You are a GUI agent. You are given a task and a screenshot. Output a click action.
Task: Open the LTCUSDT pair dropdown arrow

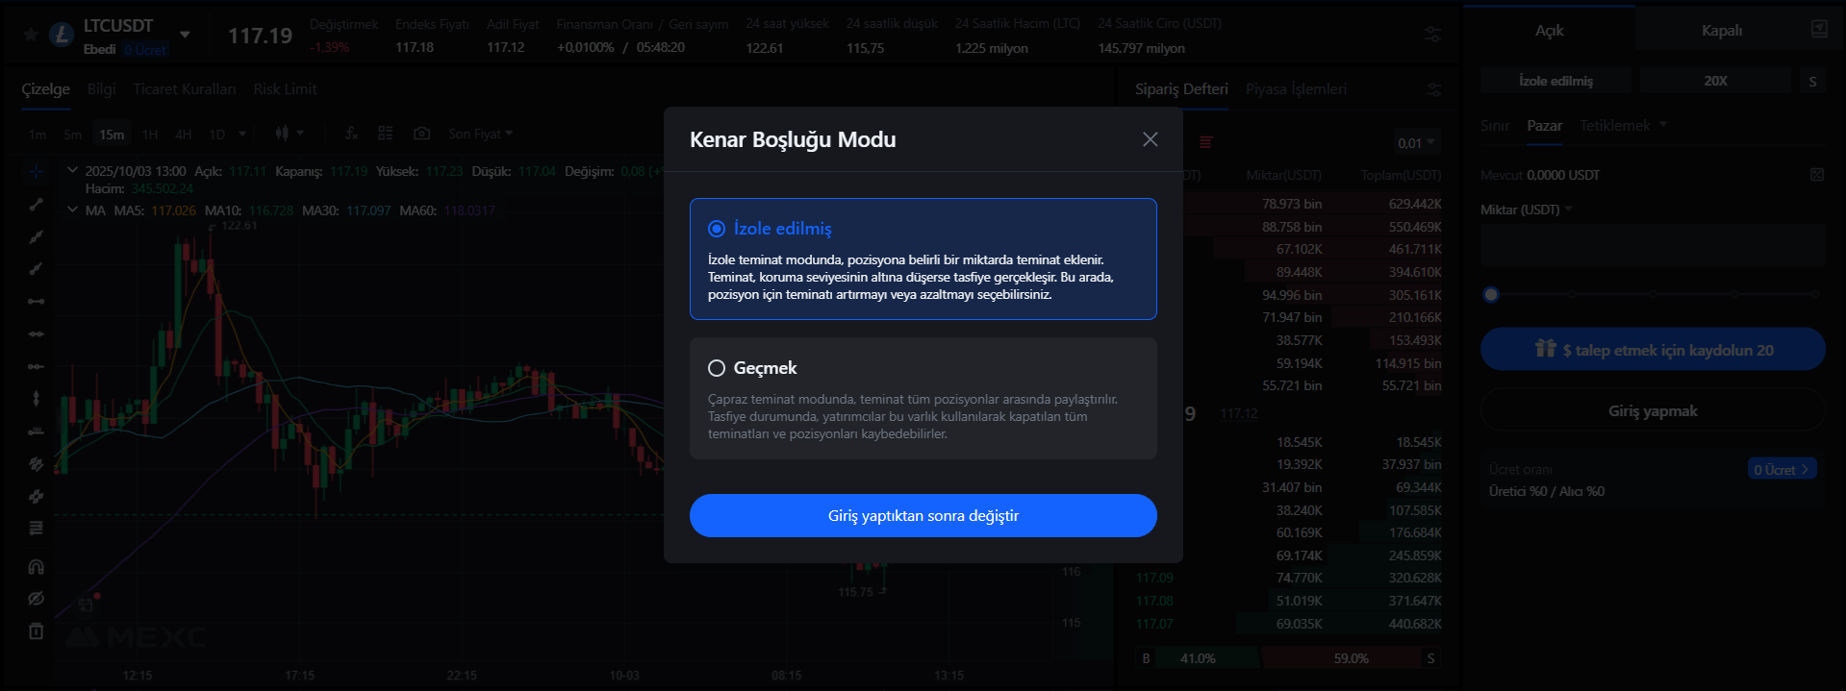coord(185,35)
